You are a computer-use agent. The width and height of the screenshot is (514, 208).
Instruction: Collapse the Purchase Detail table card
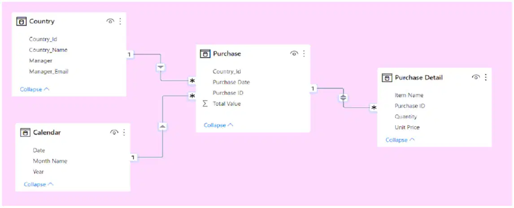(400, 140)
